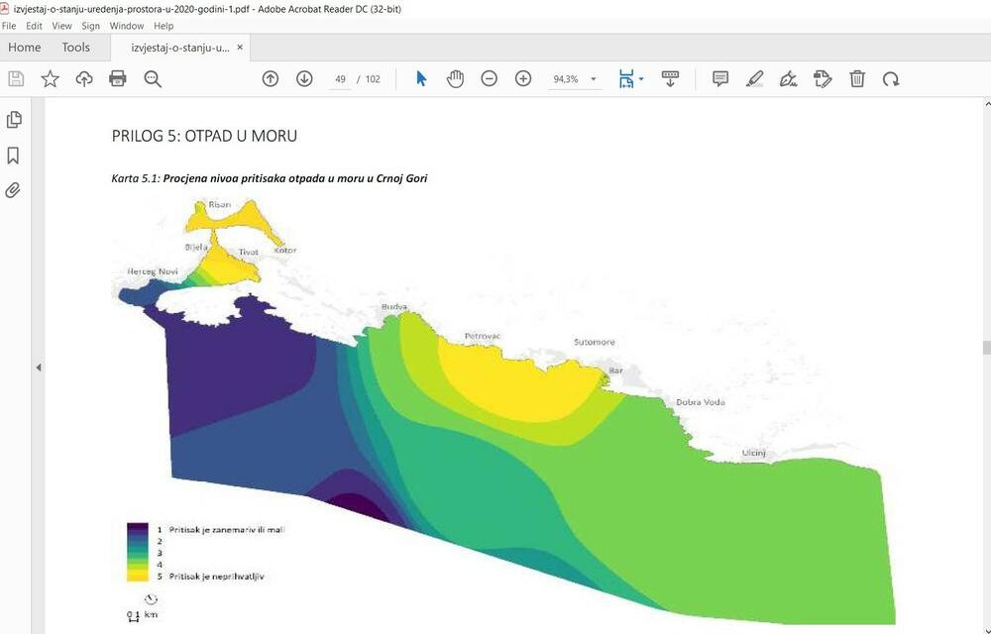Open the Fill & Sign tool
Viewport: 991px width, 634px height.
(x=788, y=78)
